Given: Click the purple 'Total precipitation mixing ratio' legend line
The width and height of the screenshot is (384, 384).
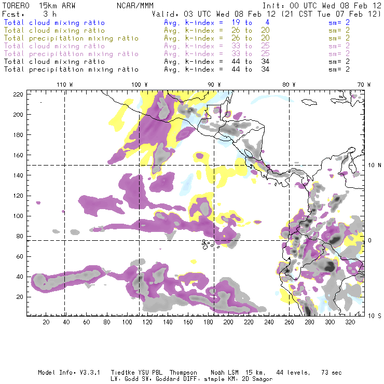Looking at the screenshot, I should point(71,54).
